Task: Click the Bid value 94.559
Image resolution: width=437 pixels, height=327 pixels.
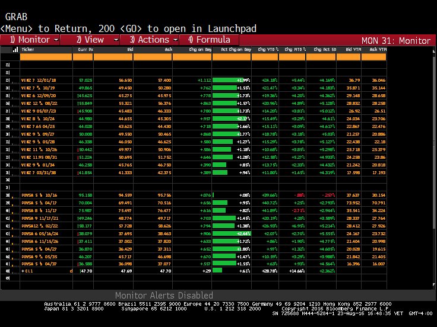Action: [125, 195]
